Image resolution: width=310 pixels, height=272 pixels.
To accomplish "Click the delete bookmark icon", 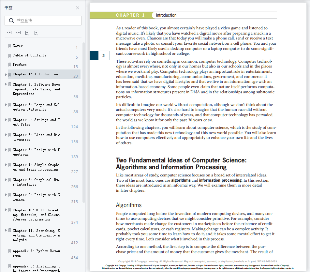I will [37, 33].
